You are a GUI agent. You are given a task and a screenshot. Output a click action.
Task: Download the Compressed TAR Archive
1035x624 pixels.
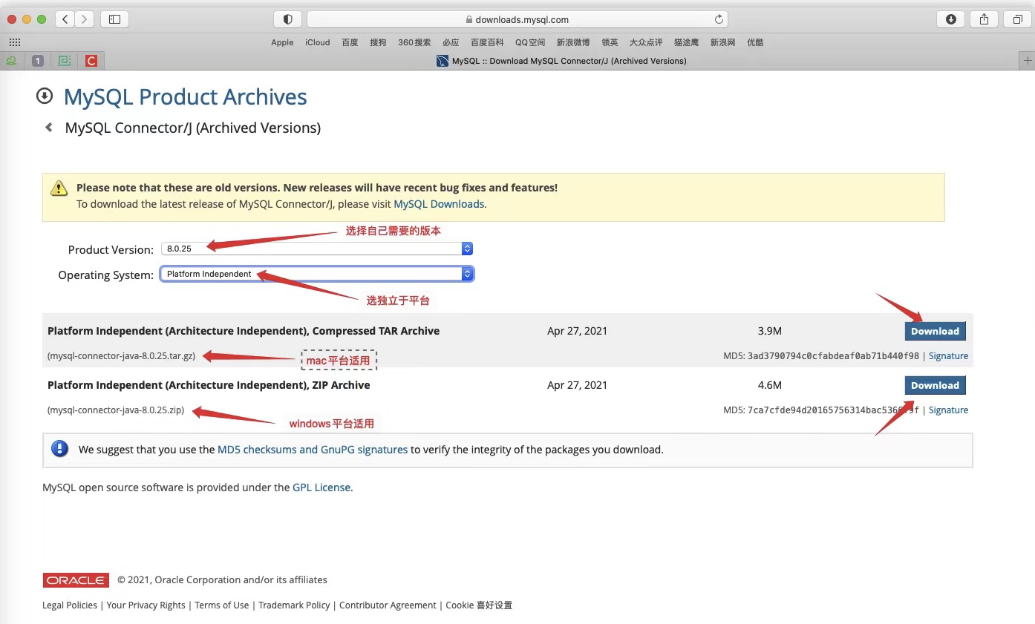click(x=935, y=331)
